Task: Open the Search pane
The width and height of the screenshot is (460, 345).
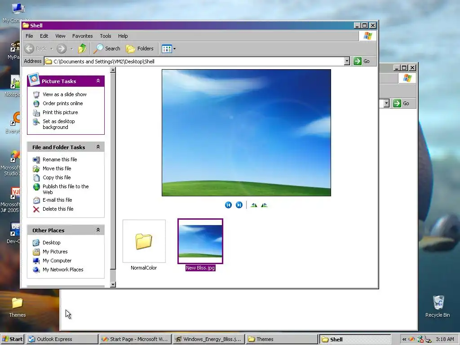Action: (x=107, y=49)
